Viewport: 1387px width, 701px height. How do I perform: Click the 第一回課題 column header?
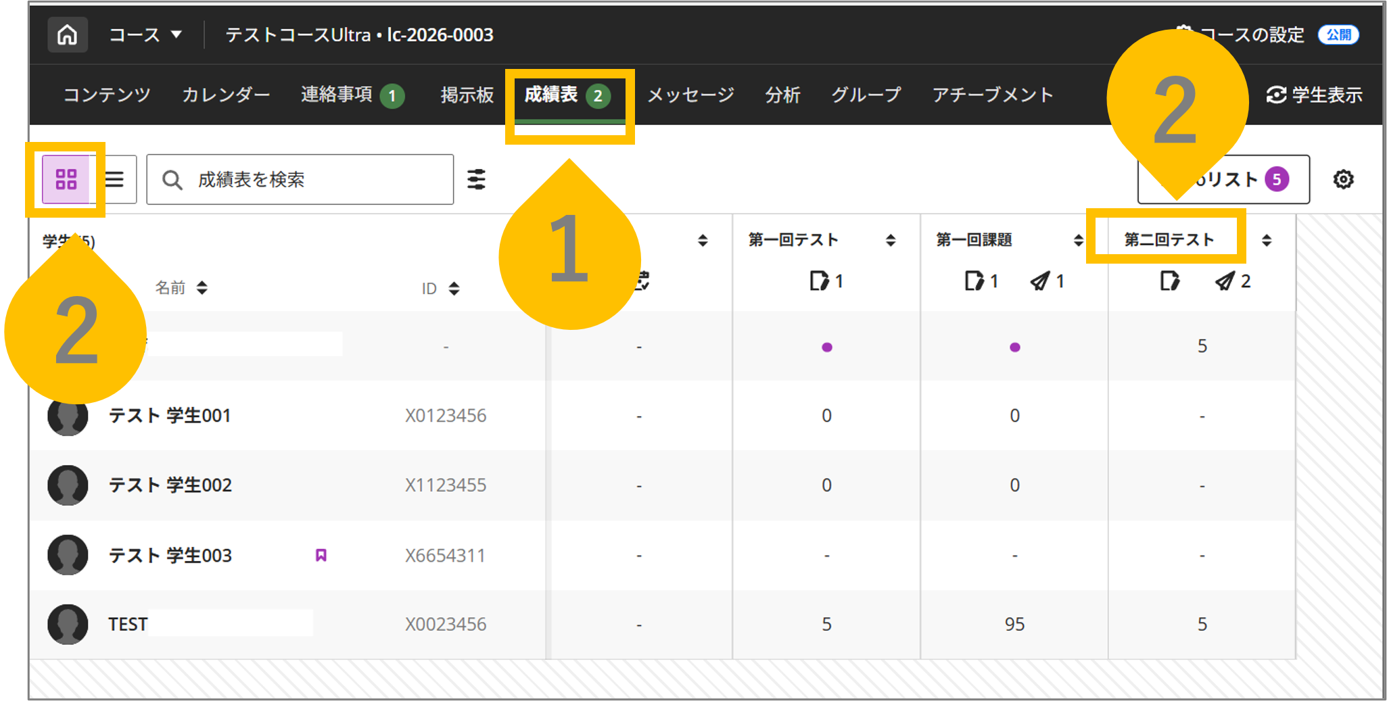coord(974,240)
